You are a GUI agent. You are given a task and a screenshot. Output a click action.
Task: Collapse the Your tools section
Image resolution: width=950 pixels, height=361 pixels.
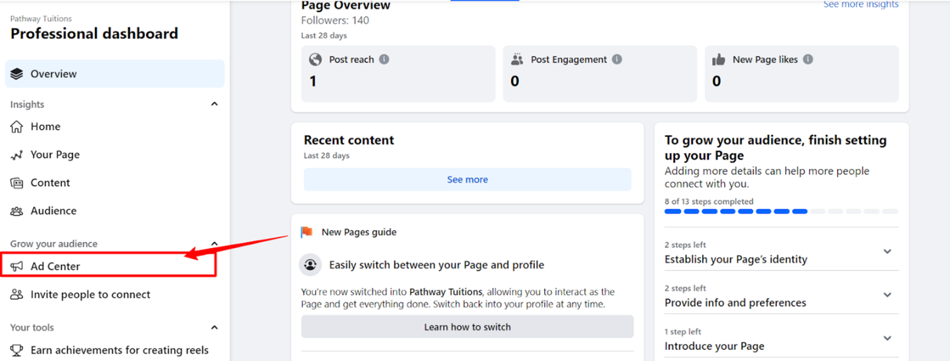coord(214,328)
